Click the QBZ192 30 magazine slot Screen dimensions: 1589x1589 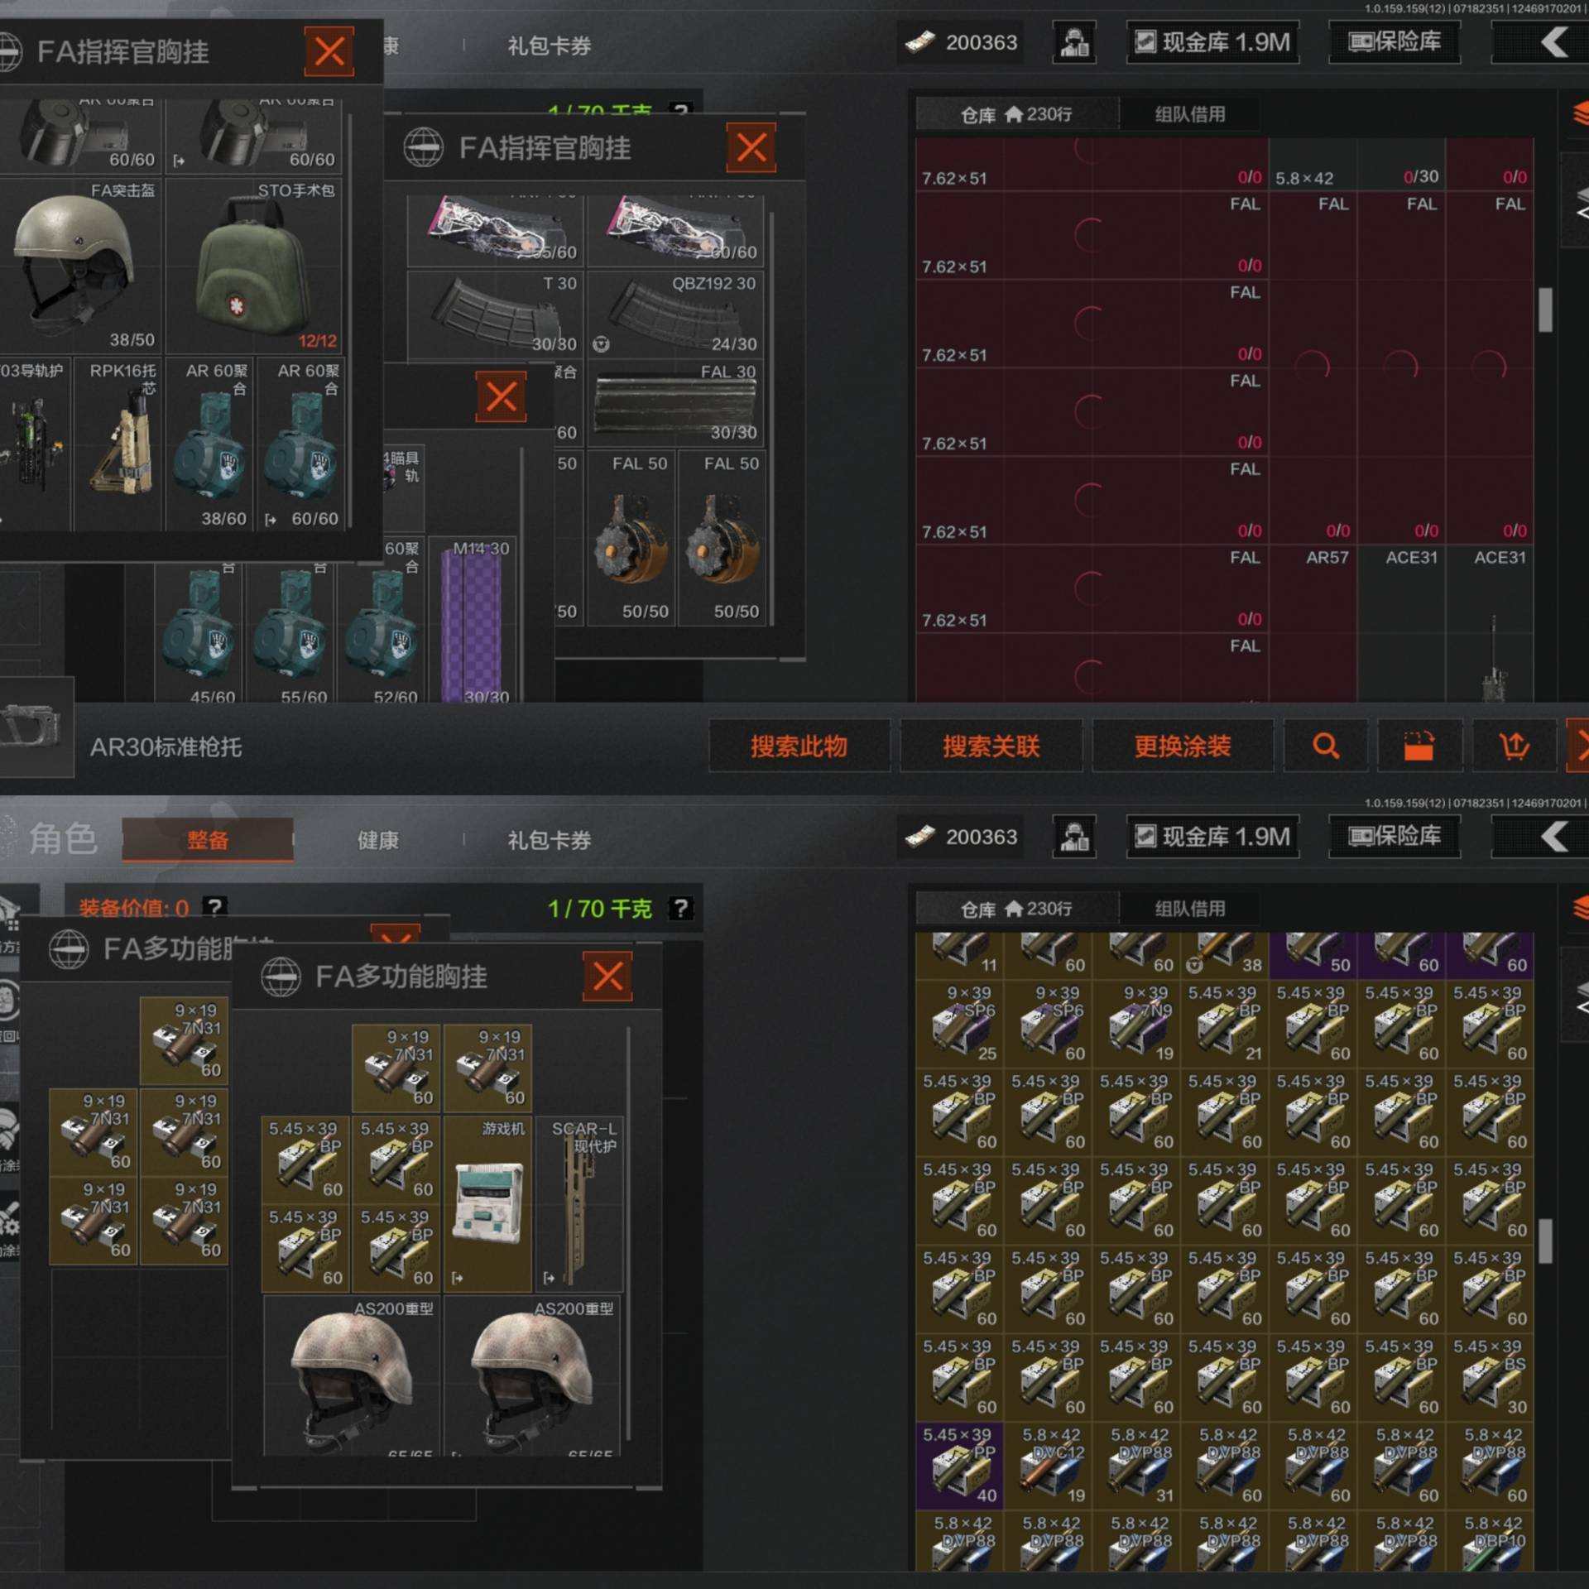tap(675, 314)
